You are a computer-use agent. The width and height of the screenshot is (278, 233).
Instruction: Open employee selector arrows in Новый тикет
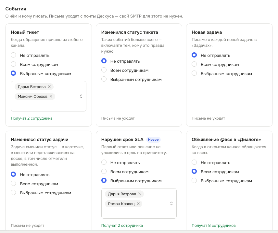[81, 96]
